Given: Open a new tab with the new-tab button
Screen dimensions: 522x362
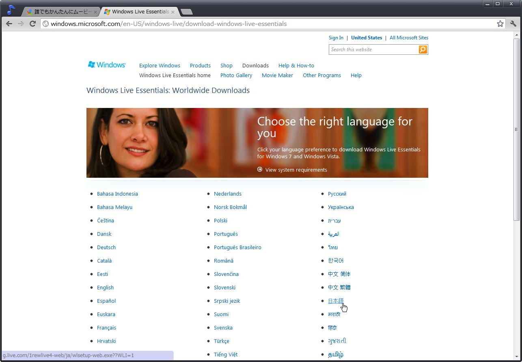Looking at the screenshot, I should [x=186, y=12].
